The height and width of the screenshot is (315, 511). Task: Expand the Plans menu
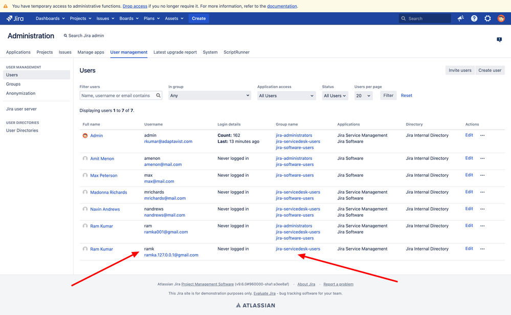click(x=151, y=18)
